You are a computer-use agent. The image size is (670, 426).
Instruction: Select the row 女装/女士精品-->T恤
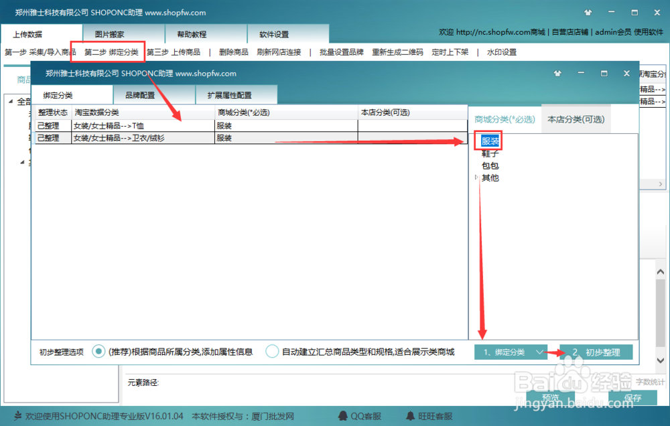point(251,126)
